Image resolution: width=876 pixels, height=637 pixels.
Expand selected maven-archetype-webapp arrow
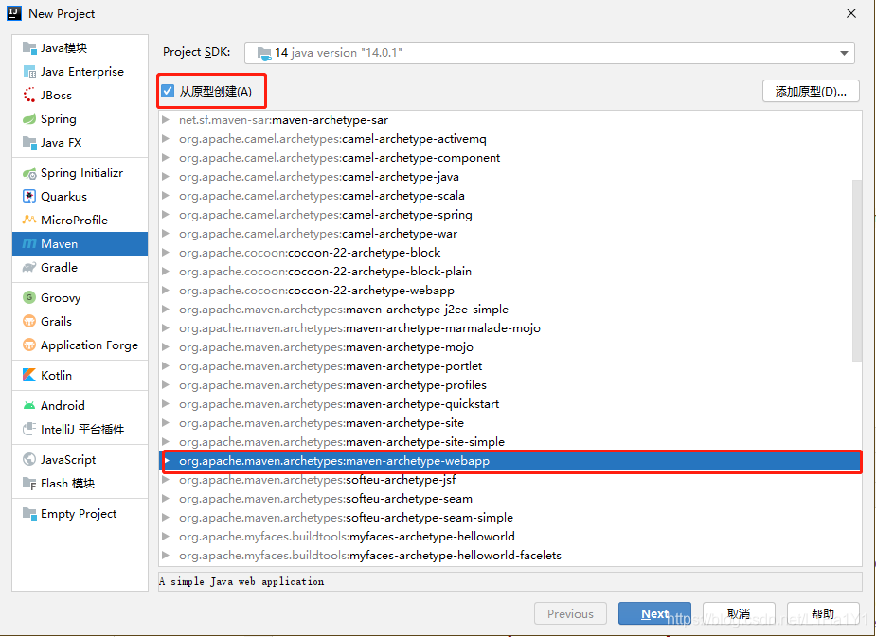pyautogui.click(x=167, y=461)
